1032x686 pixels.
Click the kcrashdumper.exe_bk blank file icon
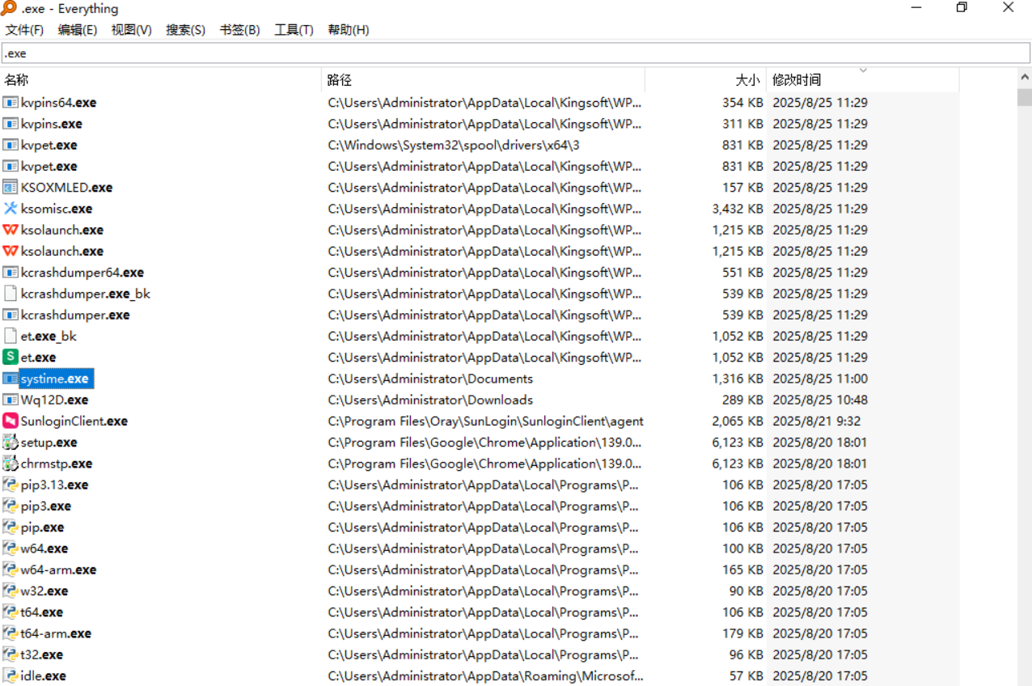[x=11, y=294]
